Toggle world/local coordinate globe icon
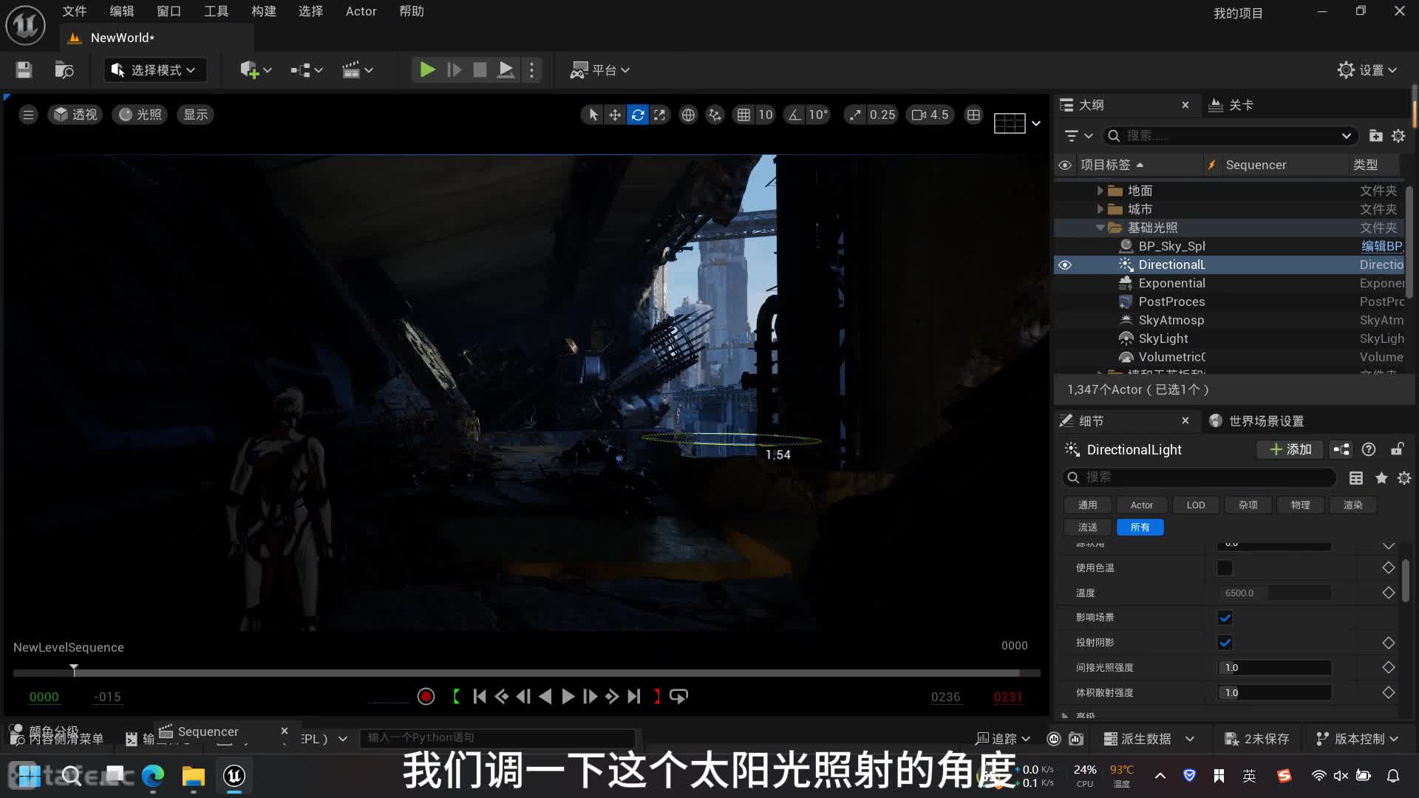The width and height of the screenshot is (1419, 798). pos(688,115)
